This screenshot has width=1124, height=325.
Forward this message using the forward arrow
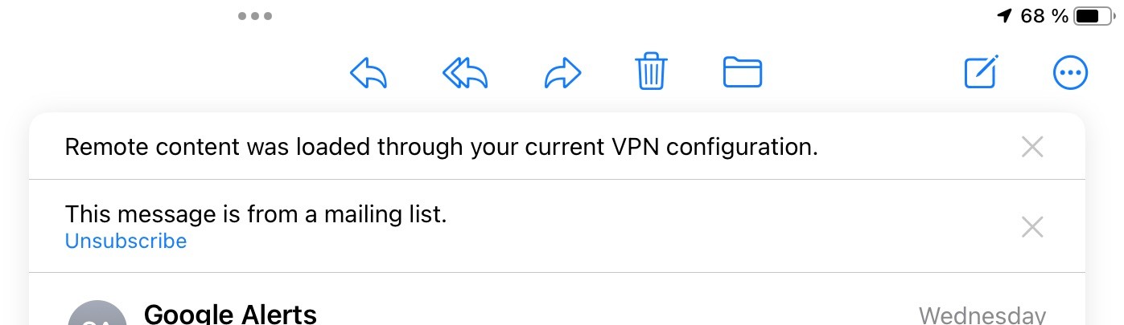[x=562, y=74]
